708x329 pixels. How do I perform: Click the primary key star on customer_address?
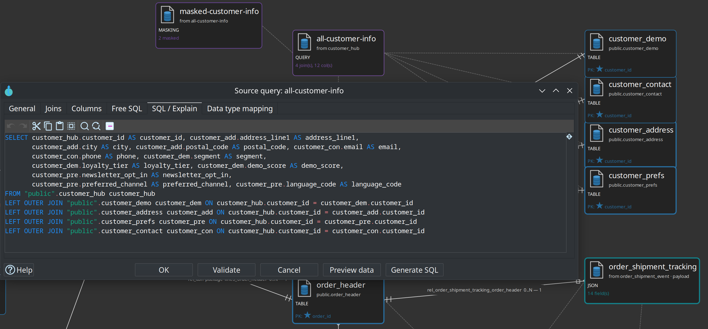coord(600,160)
